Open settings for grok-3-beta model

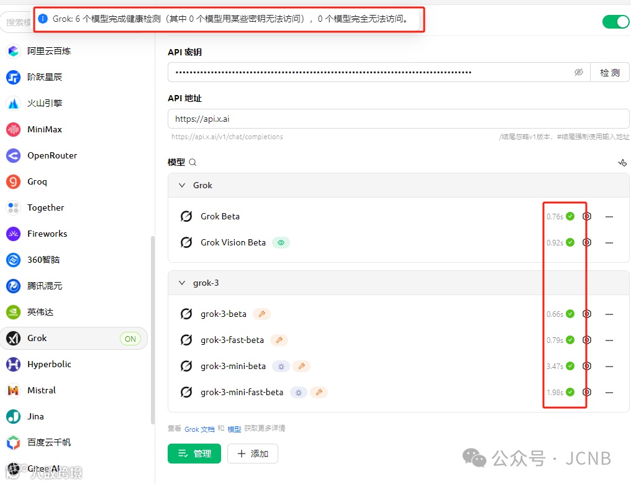coord(587,314)
